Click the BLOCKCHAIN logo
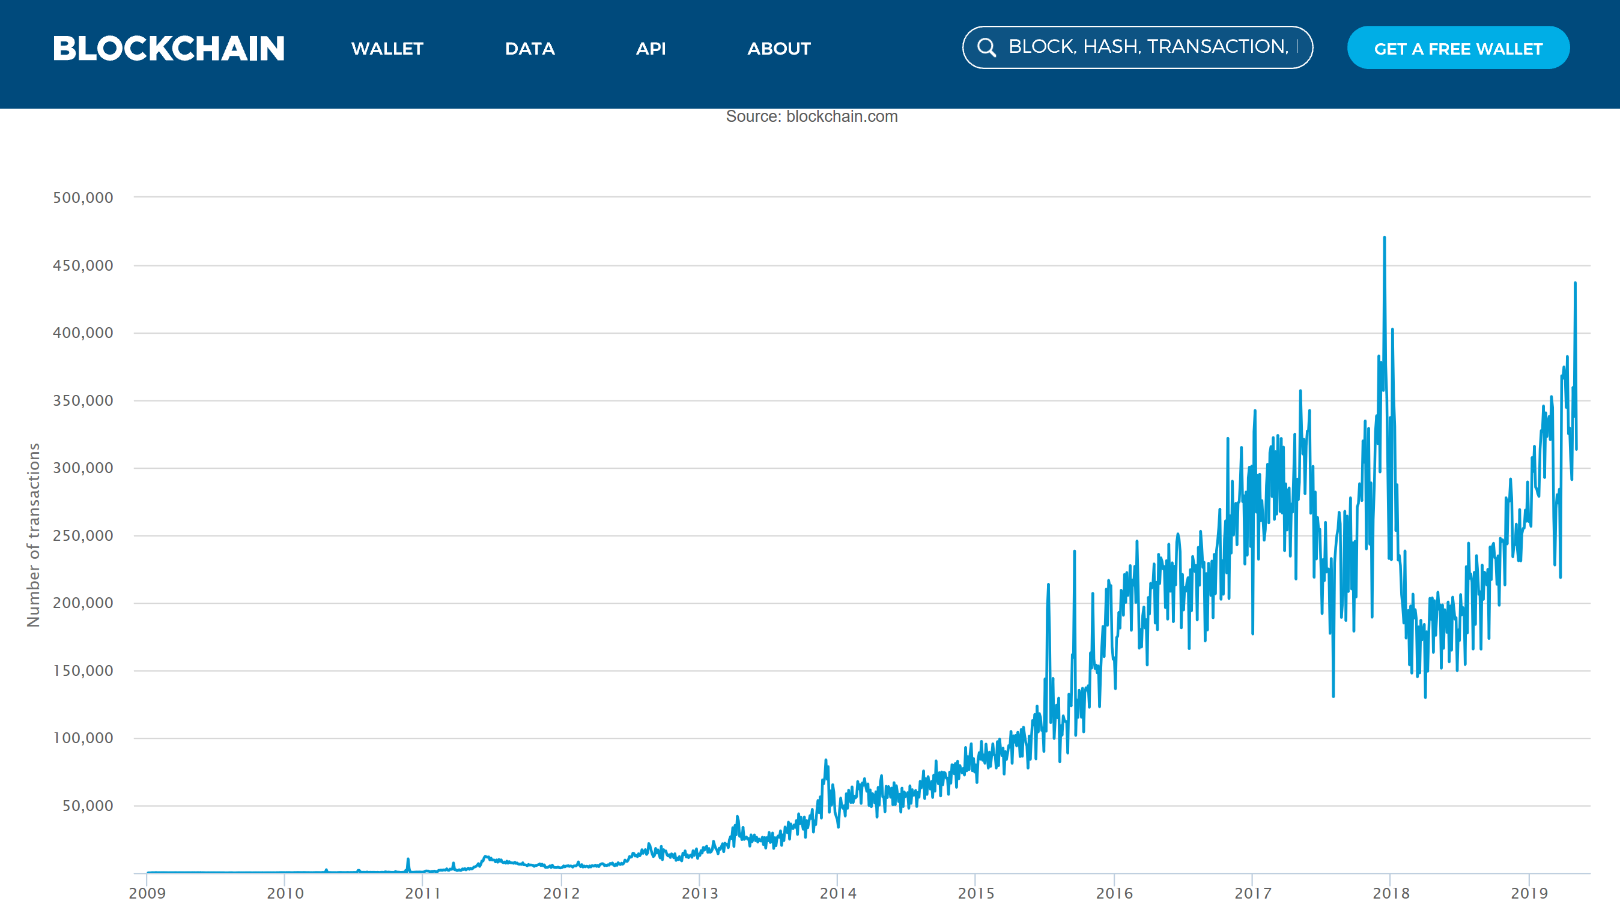 pyautogui.click(x=169, y=49)
